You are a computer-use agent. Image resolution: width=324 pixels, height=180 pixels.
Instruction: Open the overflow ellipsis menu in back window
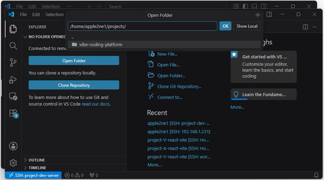pyautogui.click(x=69, y=6)
